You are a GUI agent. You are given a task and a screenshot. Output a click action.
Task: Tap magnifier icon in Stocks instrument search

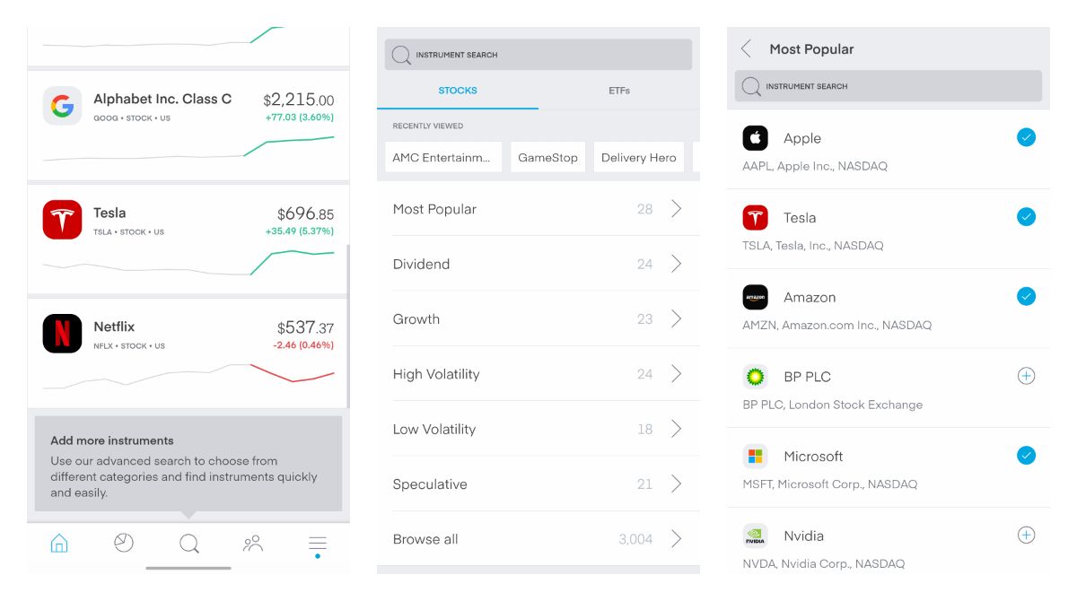[401, 55]
